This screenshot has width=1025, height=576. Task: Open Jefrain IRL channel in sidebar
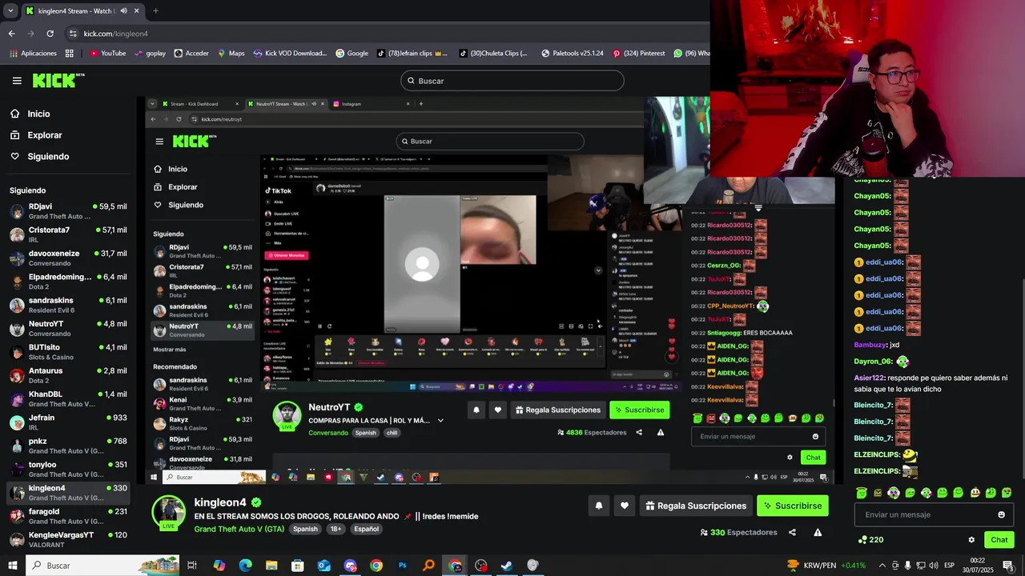click(68, 422)
